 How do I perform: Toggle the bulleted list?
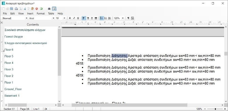click(102, 18)
